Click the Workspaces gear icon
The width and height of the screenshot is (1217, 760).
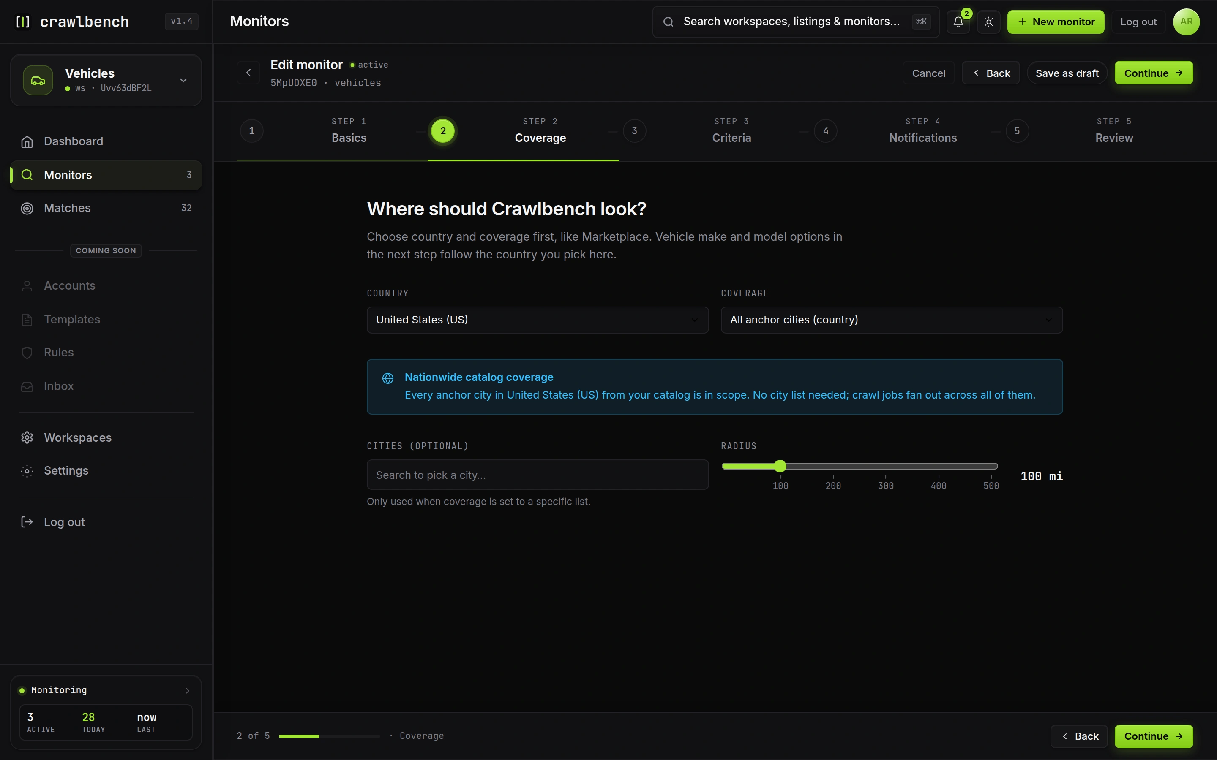(27, 438)
